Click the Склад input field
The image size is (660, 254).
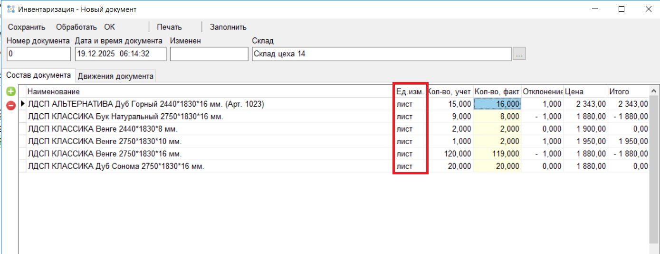click(381, 54)
